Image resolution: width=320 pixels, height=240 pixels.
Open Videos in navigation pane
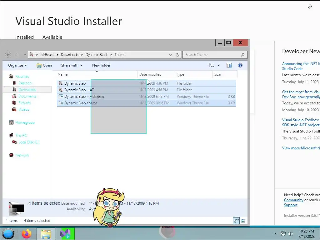[x=24, y=109]
